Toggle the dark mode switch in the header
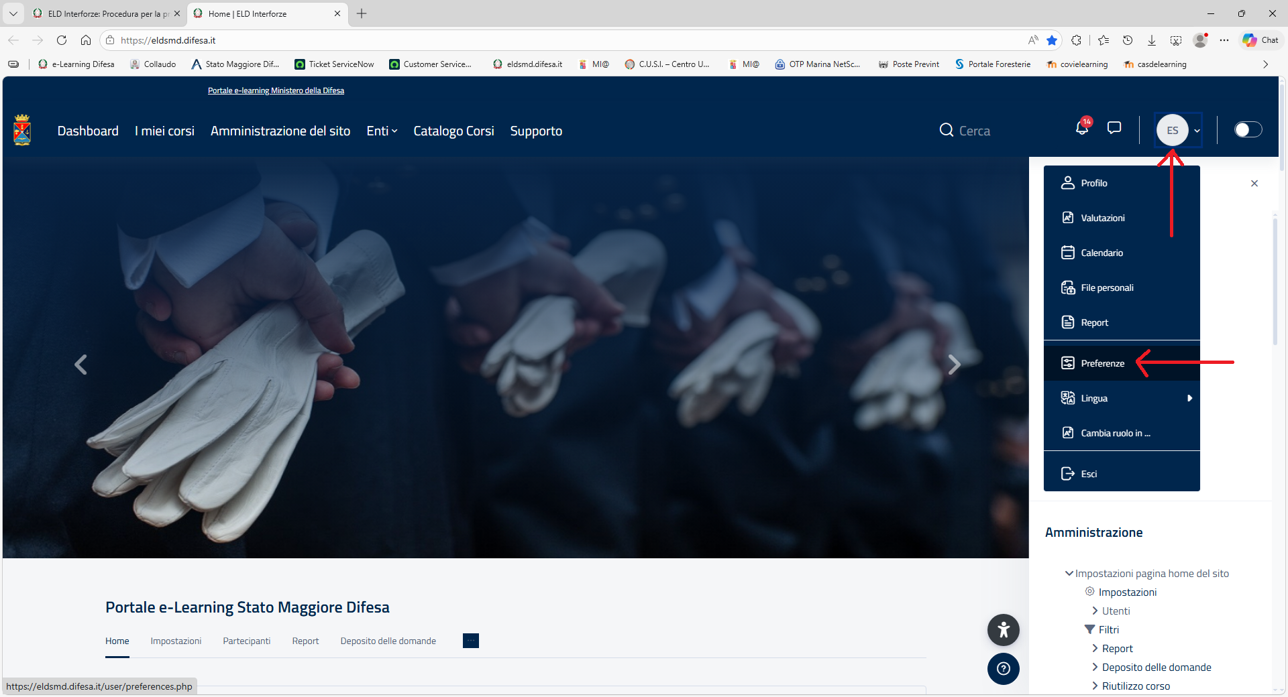This screenshot has width=1288, height=697. (1248, 130)
